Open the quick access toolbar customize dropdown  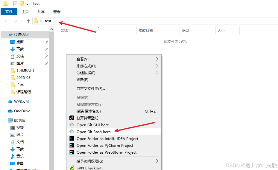tap(27, 4)
